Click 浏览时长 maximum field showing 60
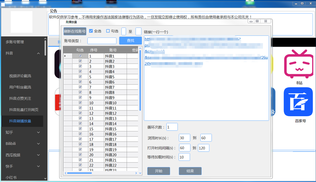Screen dimensions: 316x182 coord(206,138)
